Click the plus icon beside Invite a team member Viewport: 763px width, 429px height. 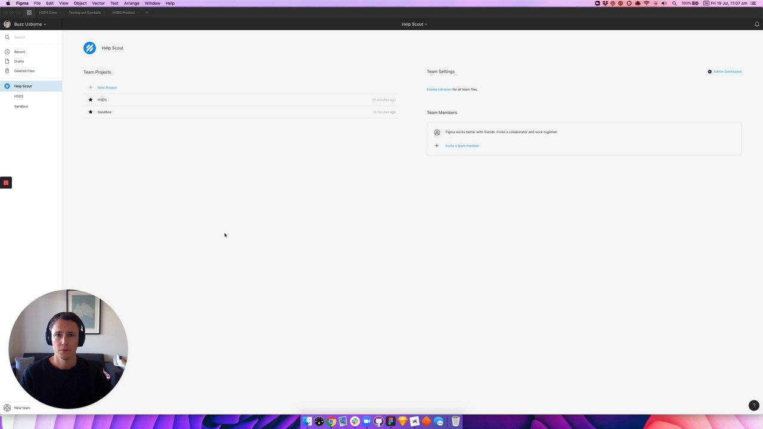tap(436, 145)
